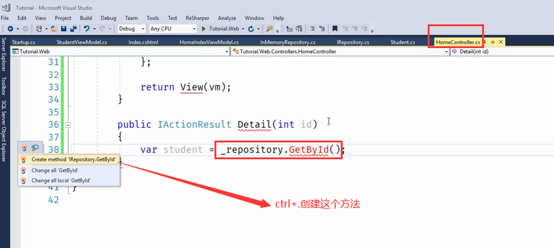
Task: Open the Server Explorer side panel
Action: [x=4, y=54]
